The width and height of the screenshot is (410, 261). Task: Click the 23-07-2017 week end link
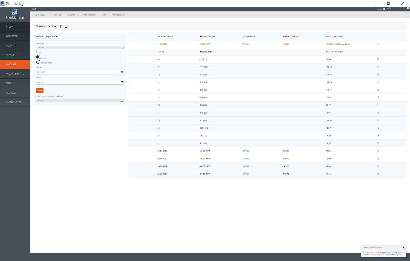(x=205, y=44)
